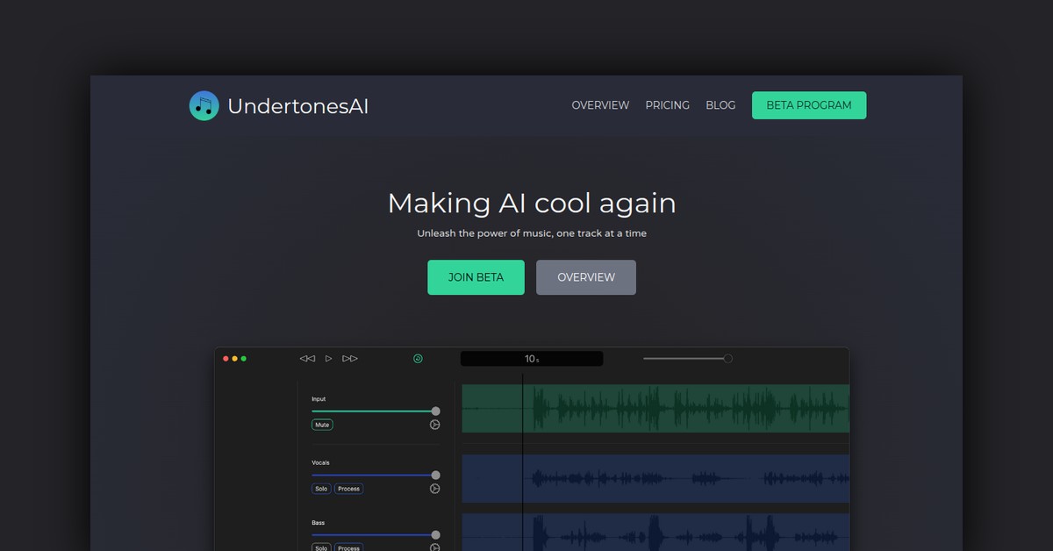Click the pan knob on the Bass track
The height and width of the screenshot is (551, 1053).
coord(434,547)
